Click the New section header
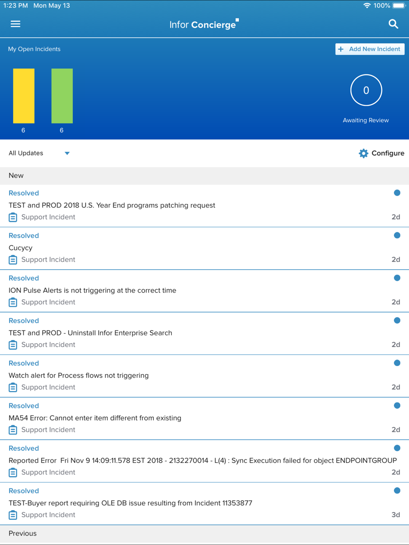Screen dimensions: 409x545 [204, 176]
